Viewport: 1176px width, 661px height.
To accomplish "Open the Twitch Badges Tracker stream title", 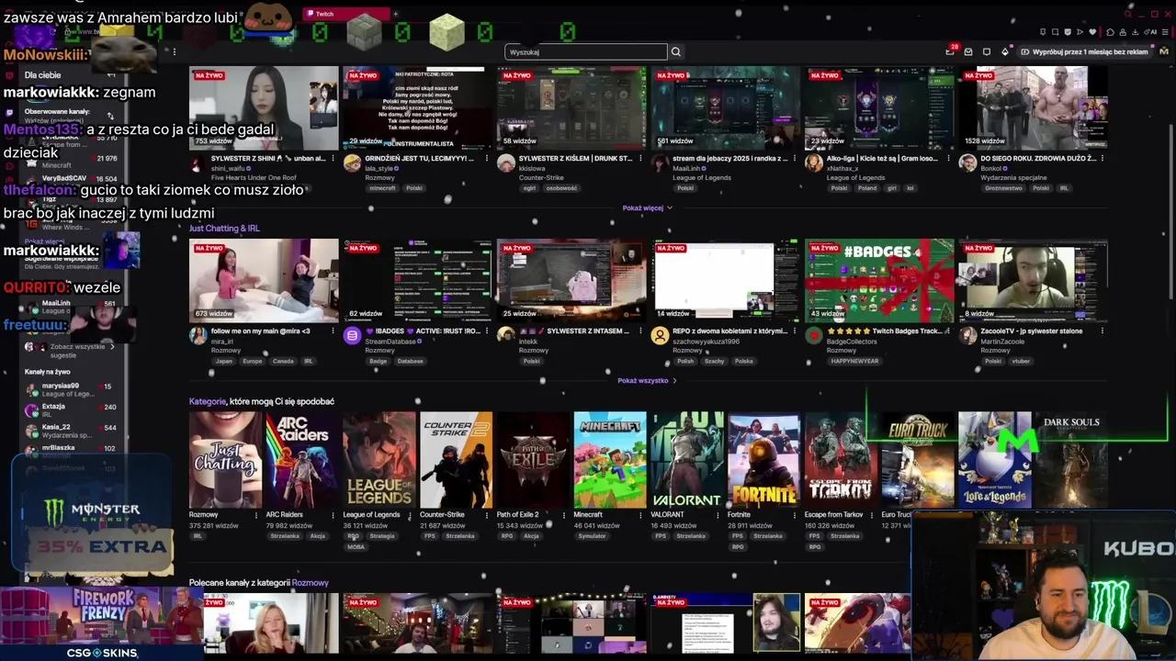I will [x=884, y=330].
